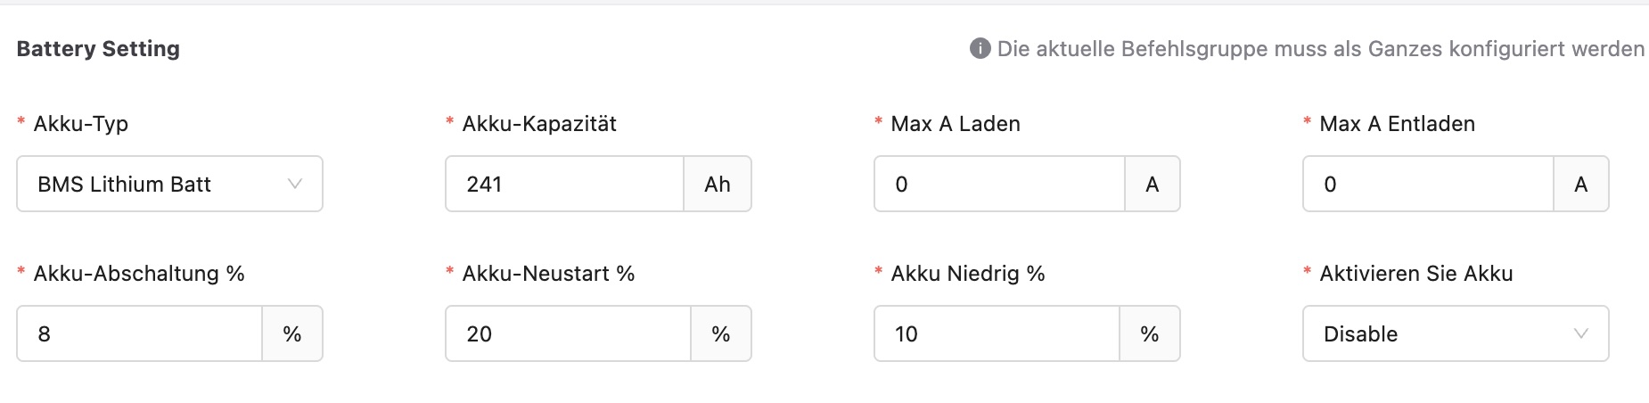Click the Ah unit suffix of Akku-Kapazität
This screenshot has width=1649, height=403.
pos(718,185)
